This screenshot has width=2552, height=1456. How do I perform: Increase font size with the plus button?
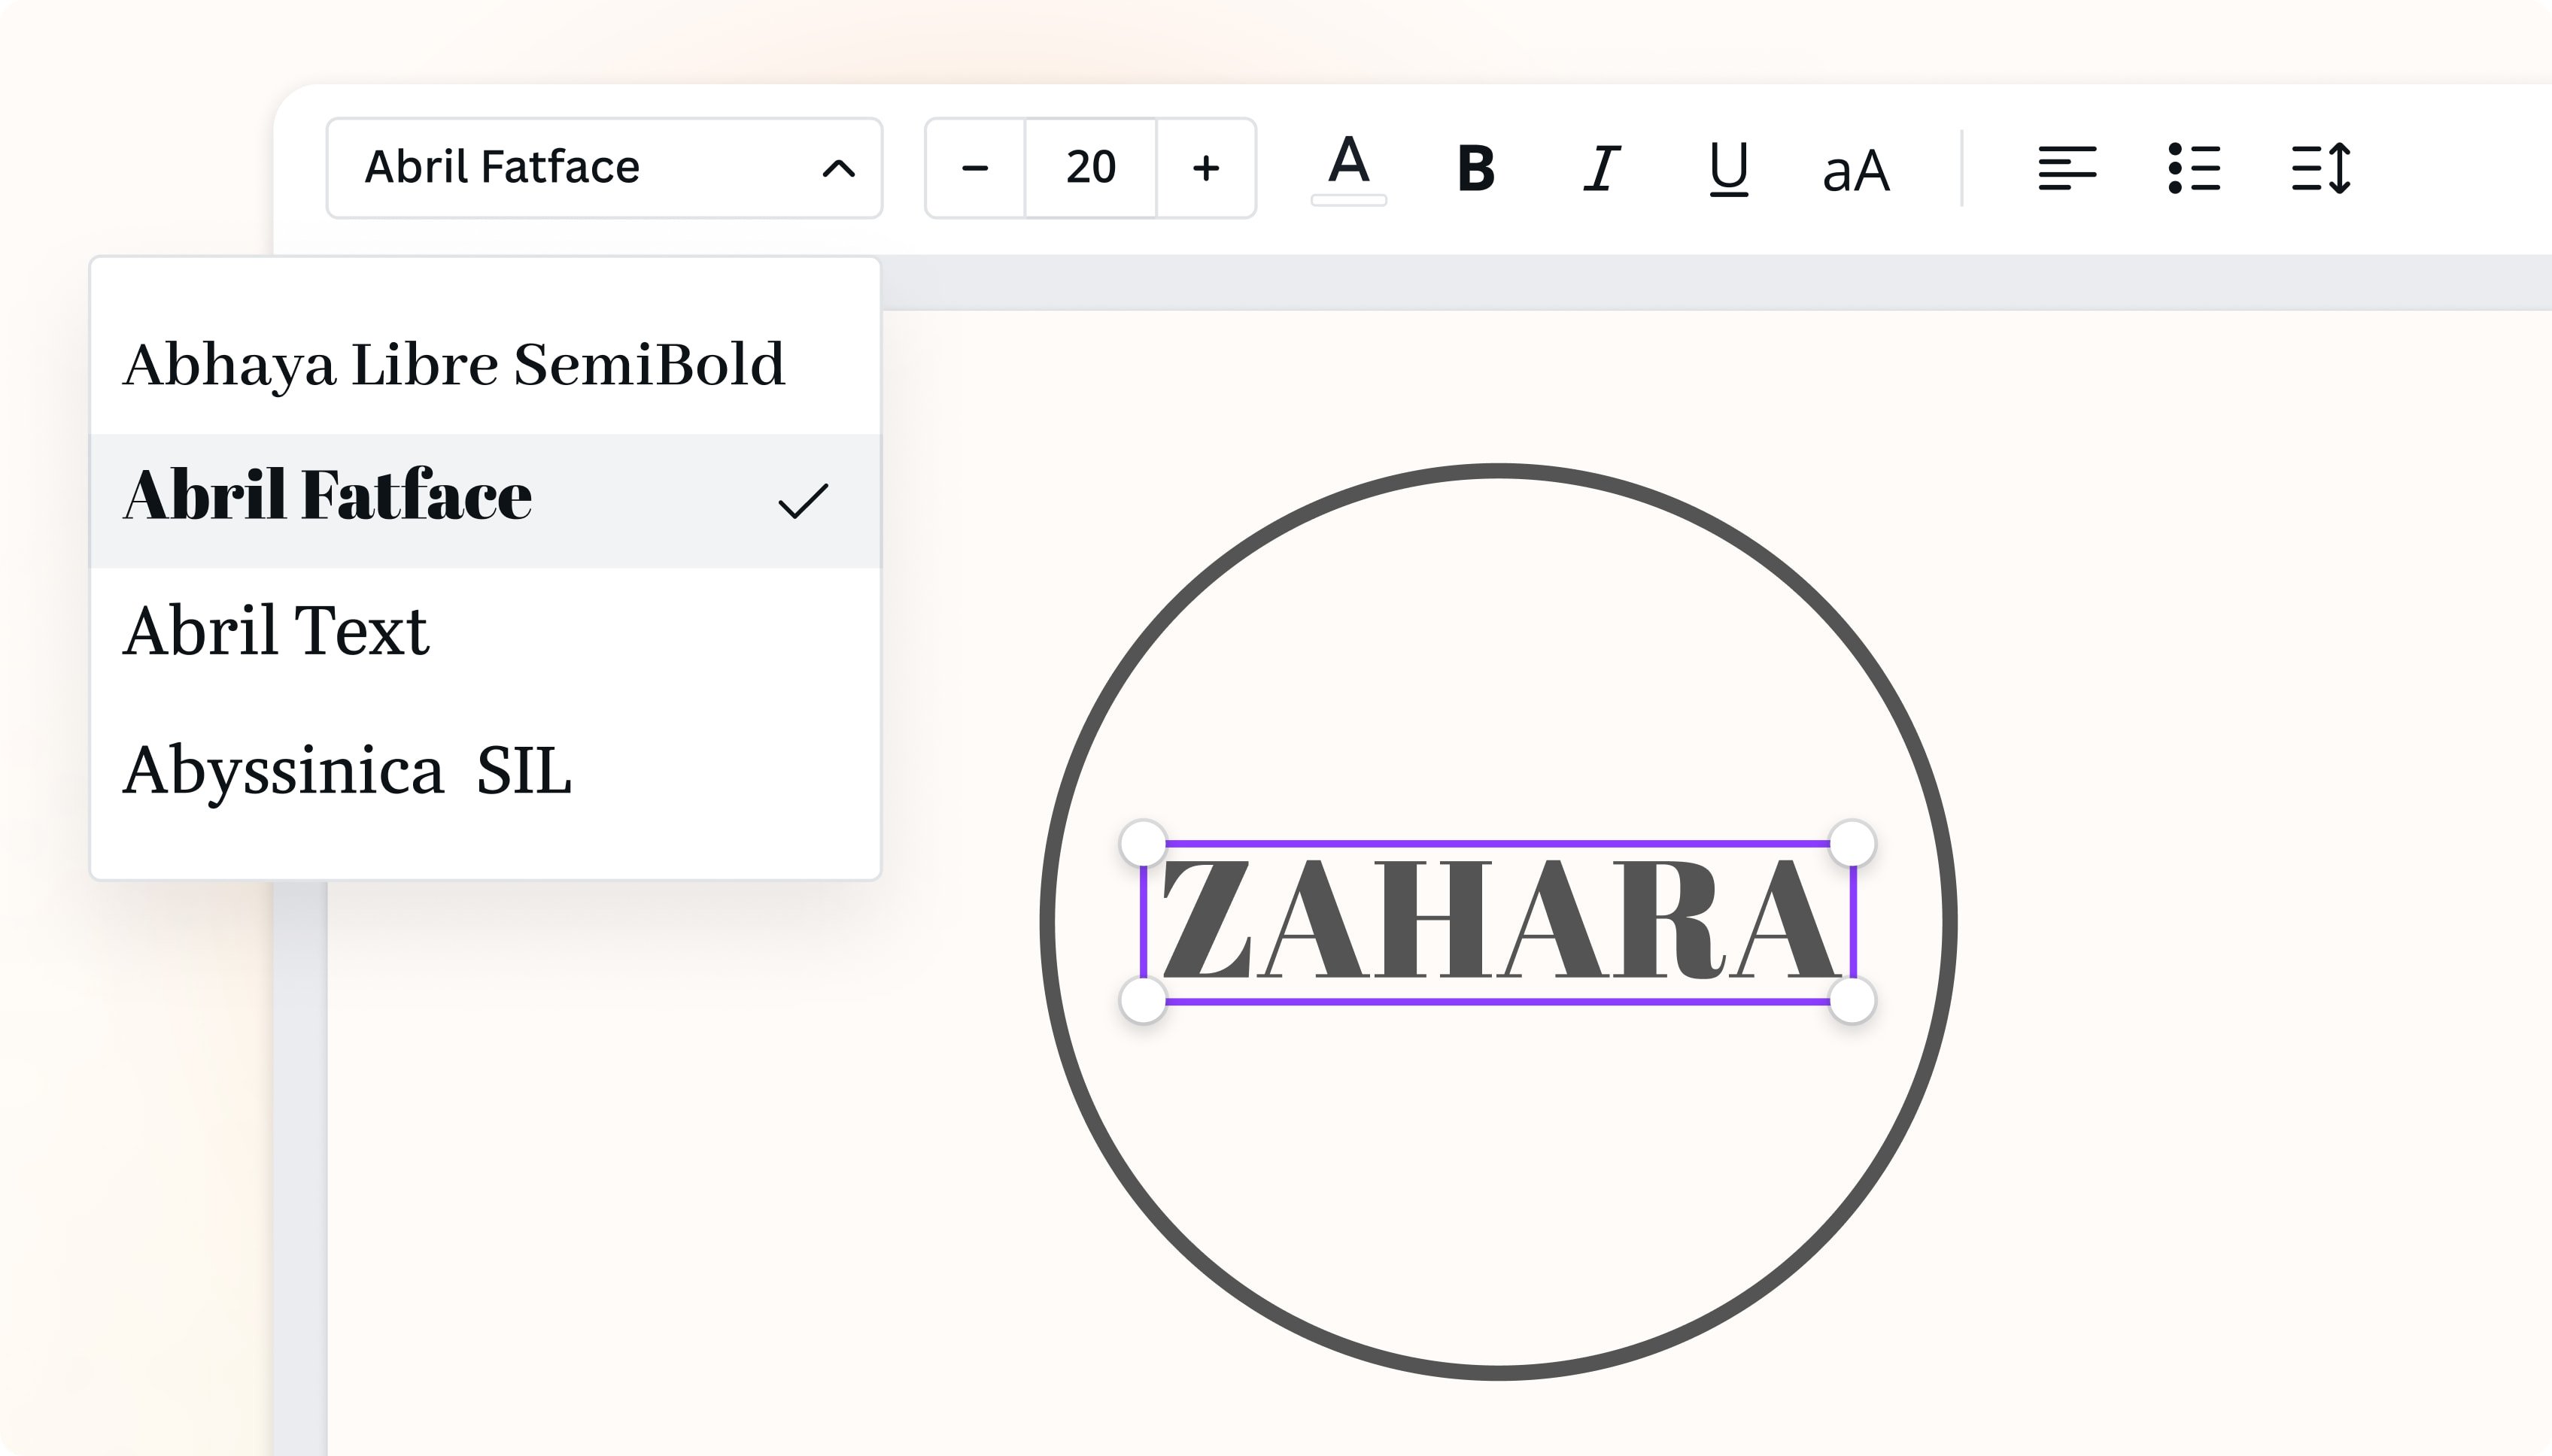point(1205,168)
